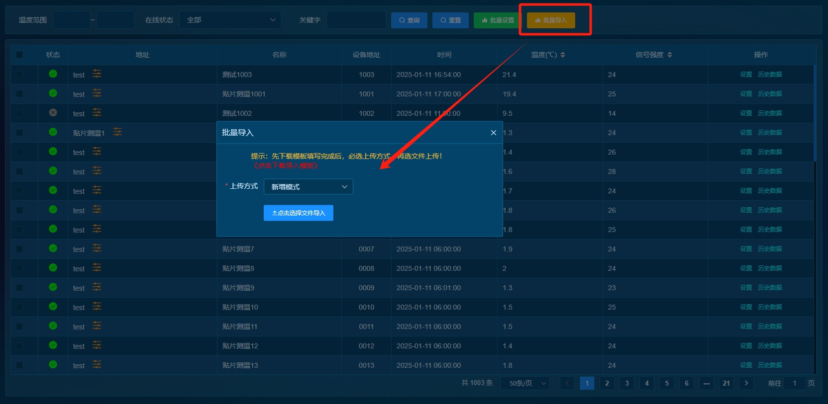
Task: Check the checkbox for the 测试1003 row
Action: [19, 75]
